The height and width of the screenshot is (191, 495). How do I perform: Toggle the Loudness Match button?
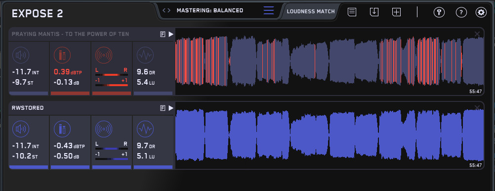point(311,12)
